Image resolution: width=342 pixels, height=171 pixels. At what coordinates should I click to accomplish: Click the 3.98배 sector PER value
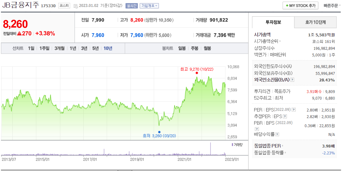pos(328,146)
